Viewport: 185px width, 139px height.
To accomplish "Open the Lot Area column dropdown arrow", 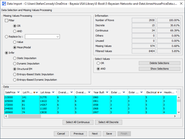I will (x=53, y=92).
